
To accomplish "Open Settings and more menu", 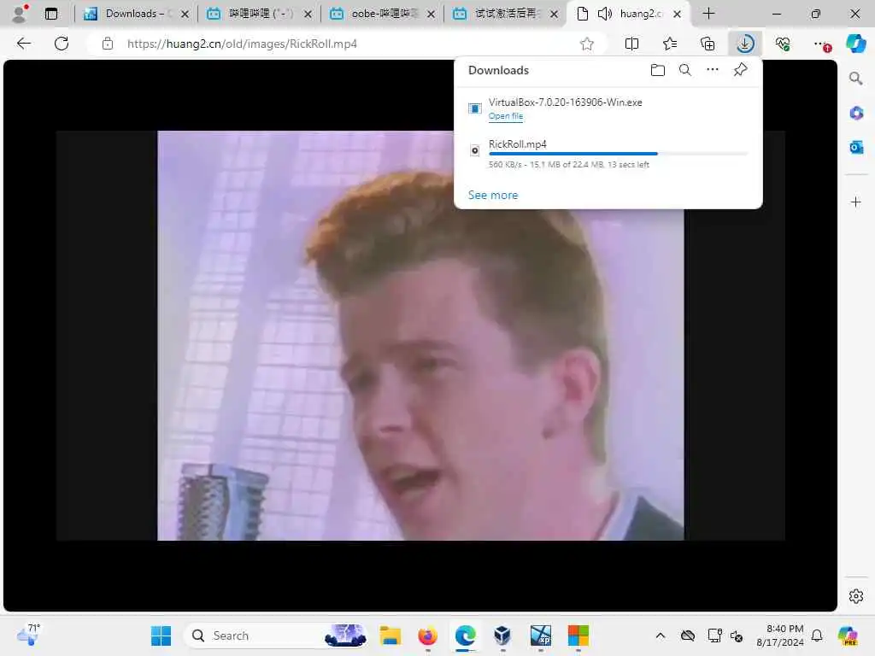I will point(821,44).
